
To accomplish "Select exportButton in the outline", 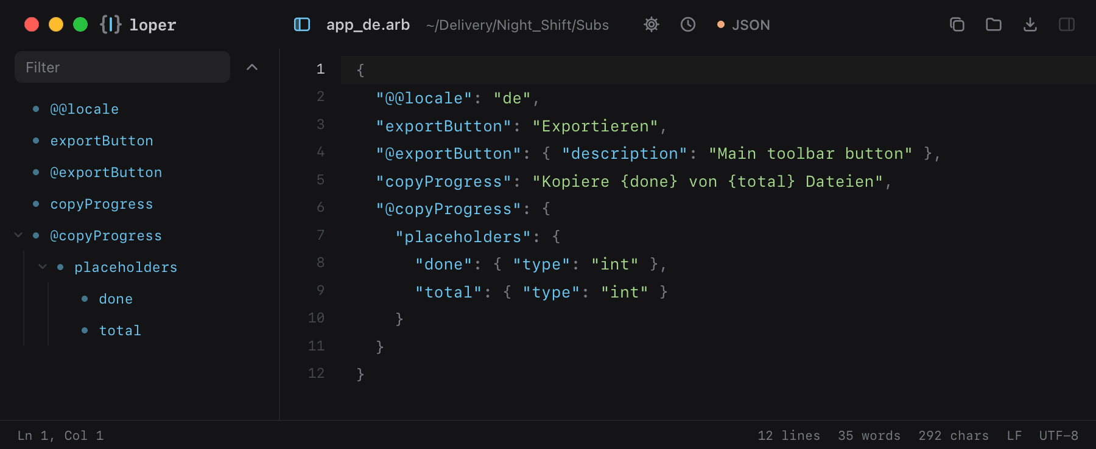I will coord(102,141).
